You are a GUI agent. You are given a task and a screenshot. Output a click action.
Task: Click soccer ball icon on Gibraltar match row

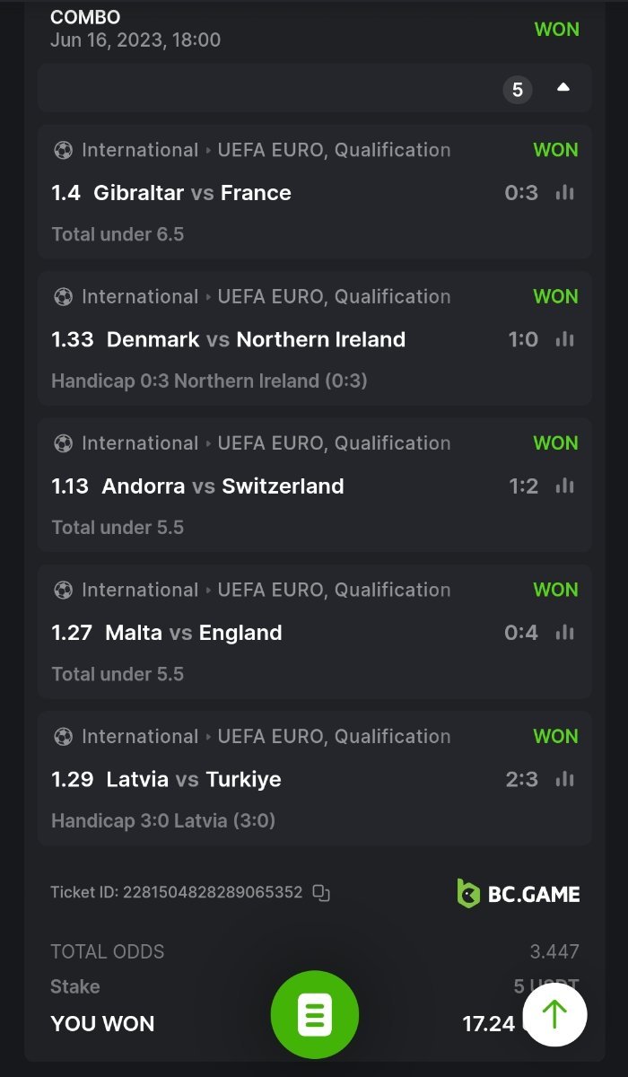click(x=63, y=150)
